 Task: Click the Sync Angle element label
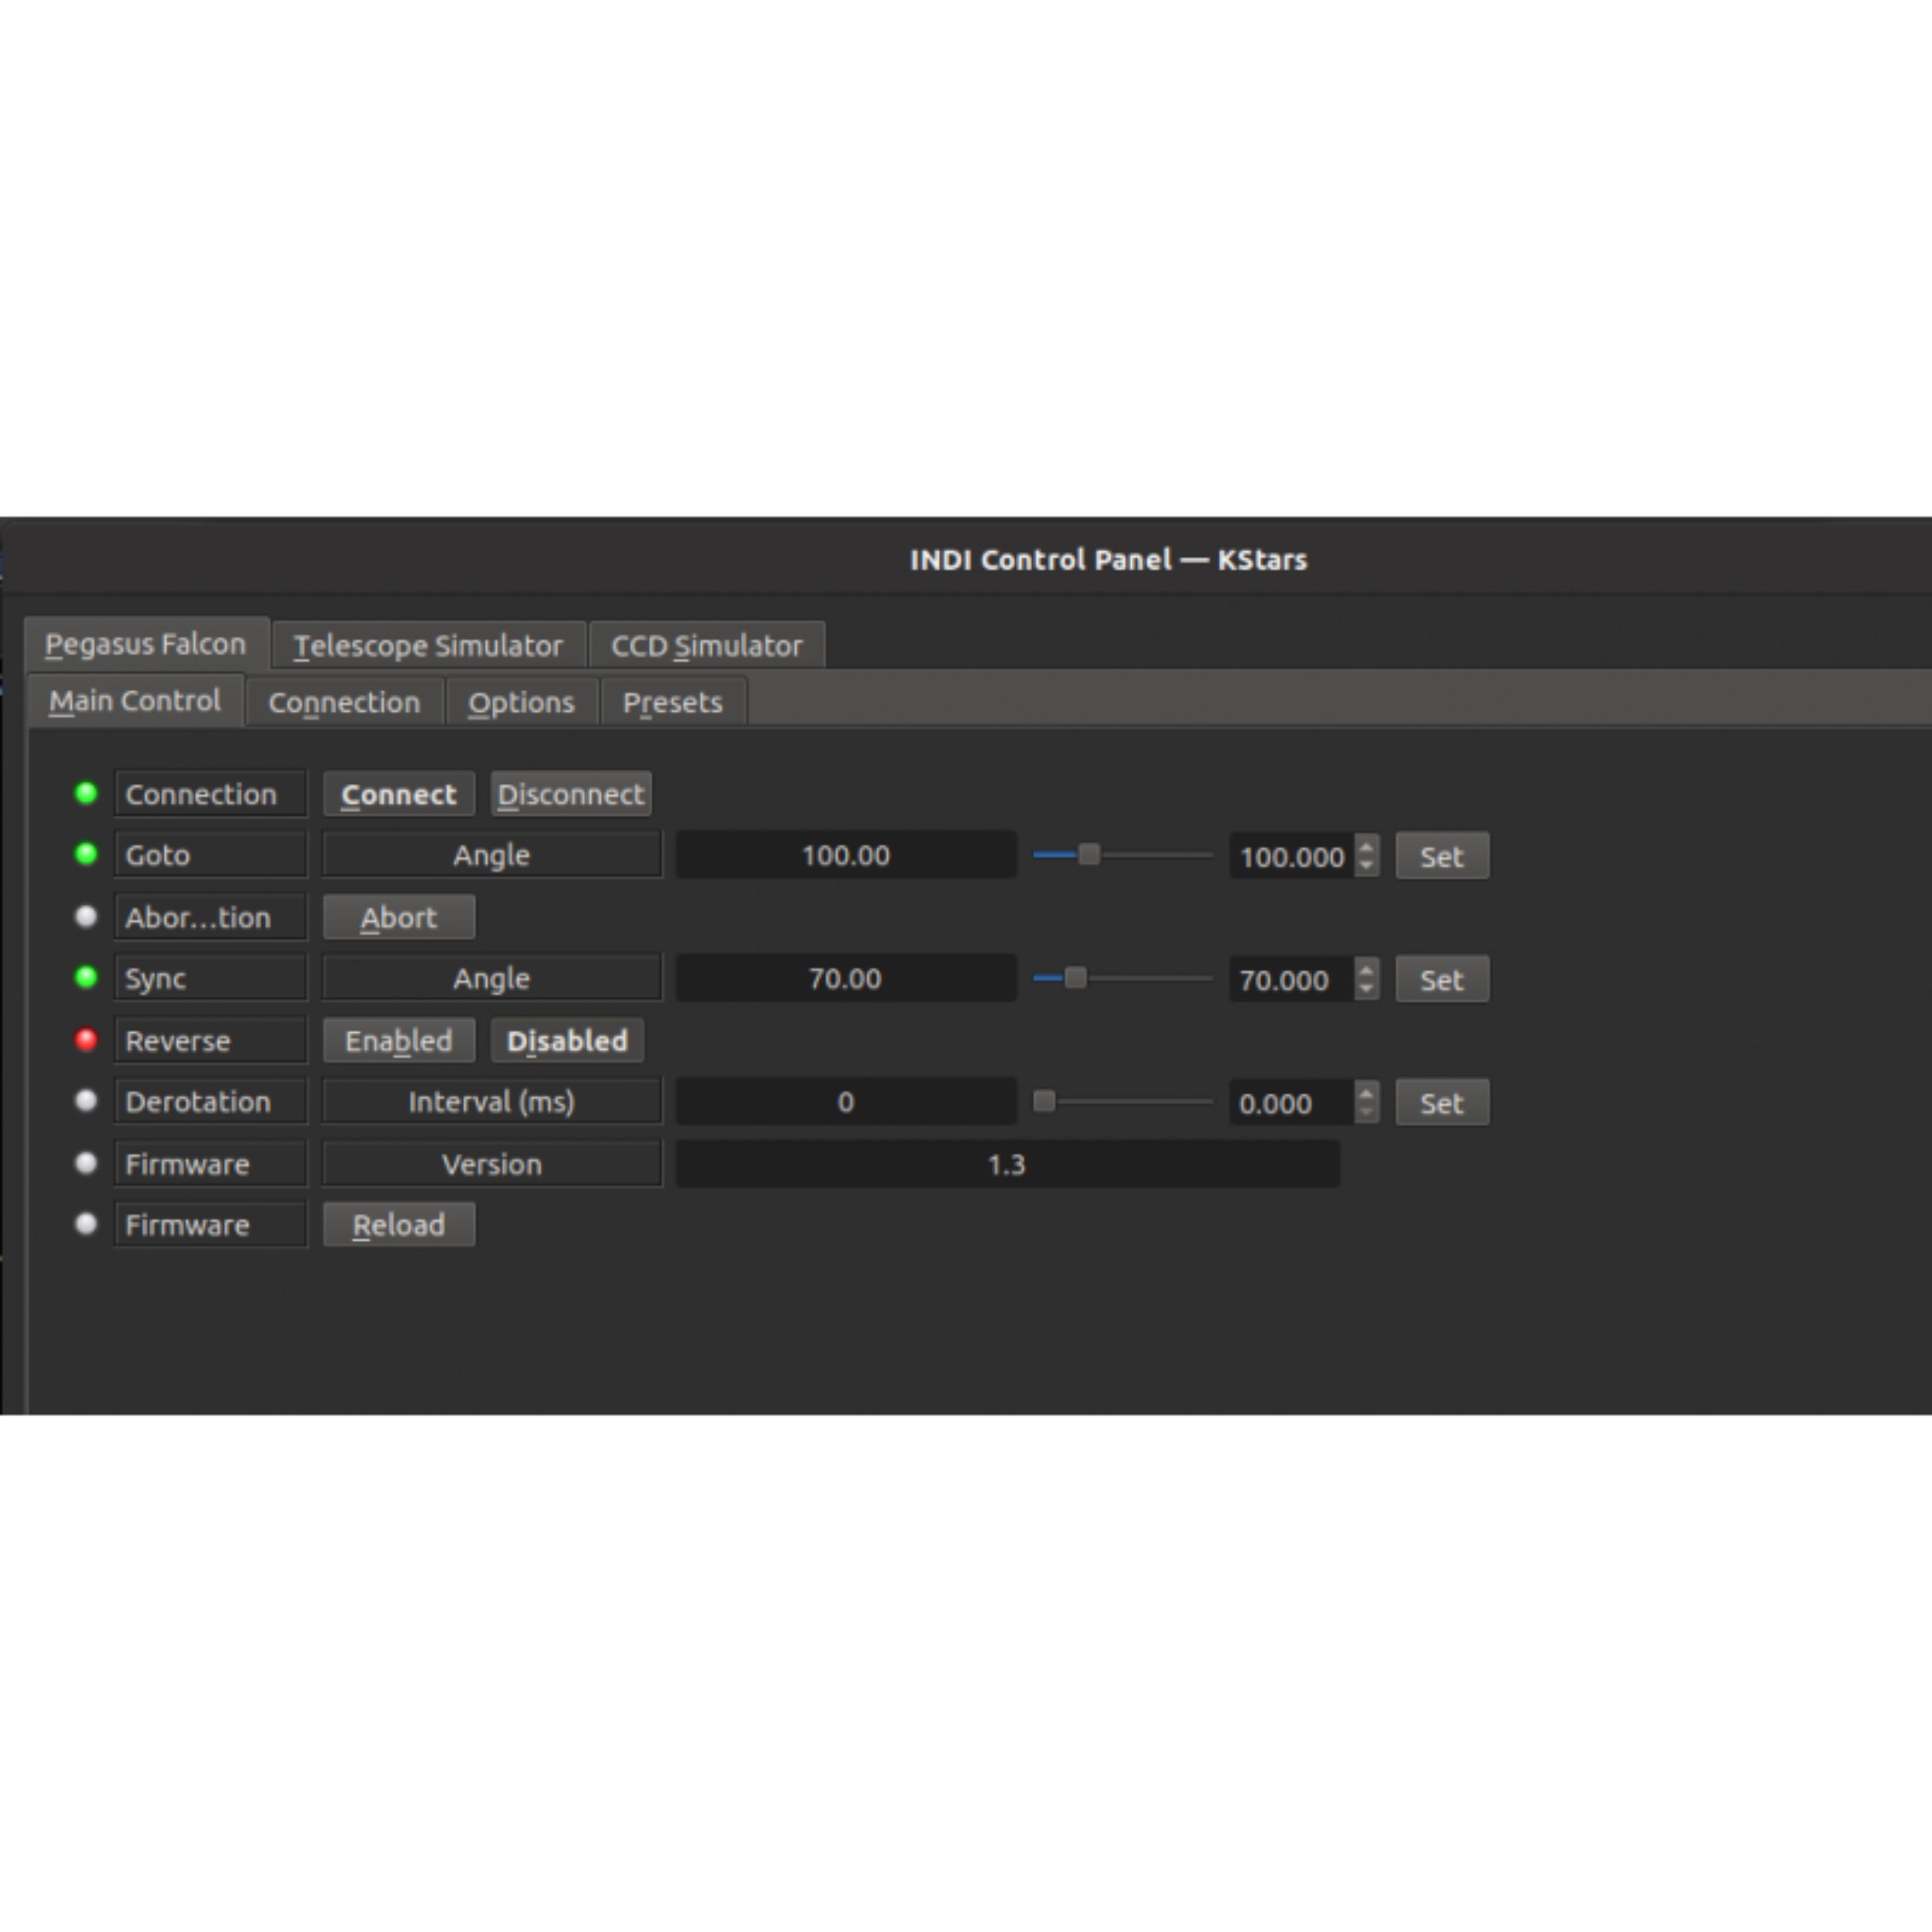click(492, 979)
